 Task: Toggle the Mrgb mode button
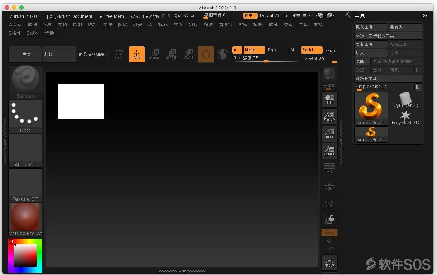(254, 50)
